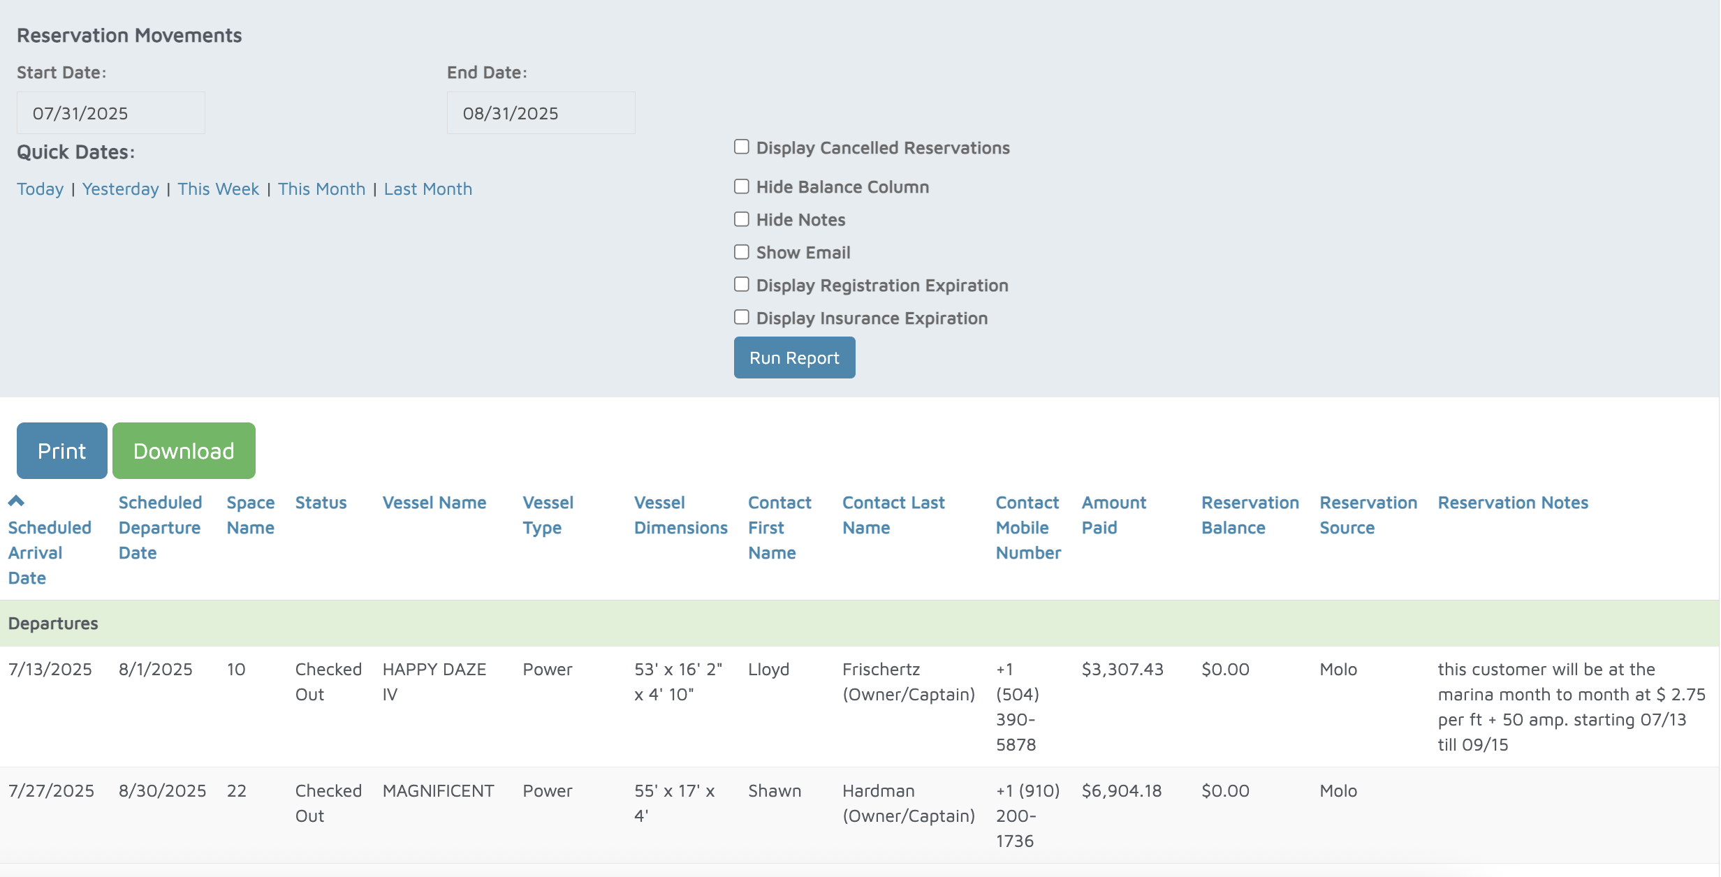Click the Print button

[61, 450]
